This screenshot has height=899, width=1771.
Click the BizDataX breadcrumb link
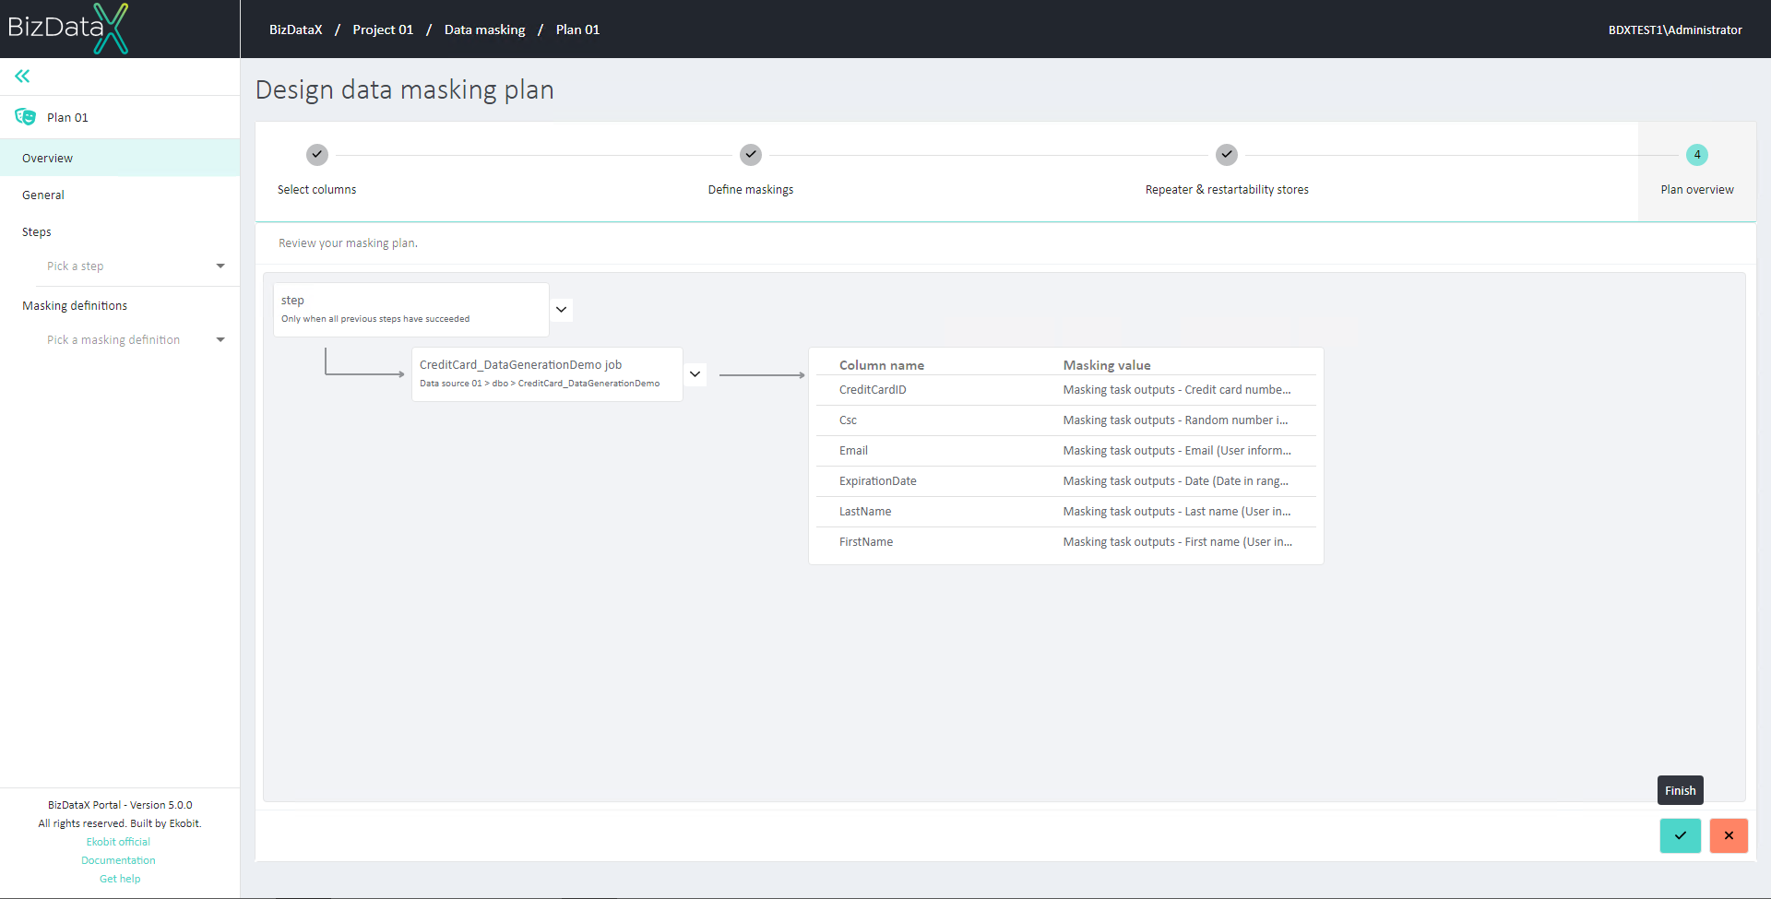tap(296, 30)
